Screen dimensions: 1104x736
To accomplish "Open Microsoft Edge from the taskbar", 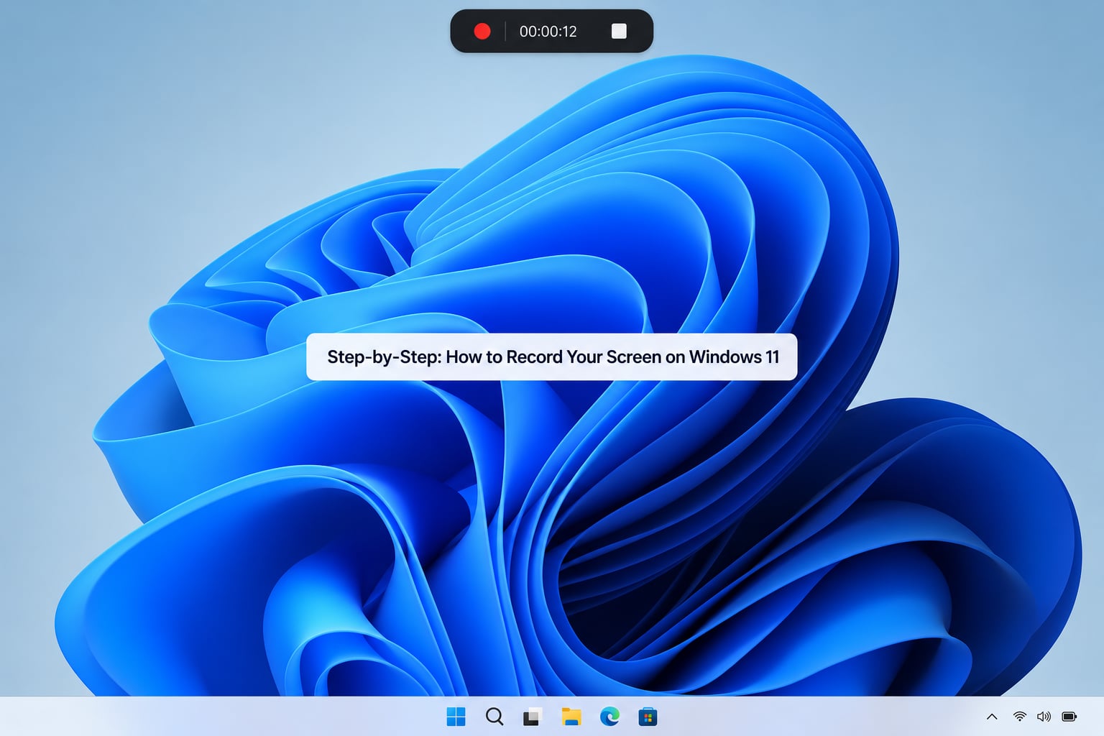I will click(609, 717).
